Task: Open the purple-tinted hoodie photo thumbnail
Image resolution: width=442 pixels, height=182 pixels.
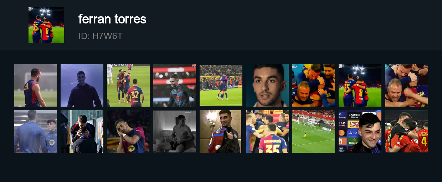Action: (82, 85)
